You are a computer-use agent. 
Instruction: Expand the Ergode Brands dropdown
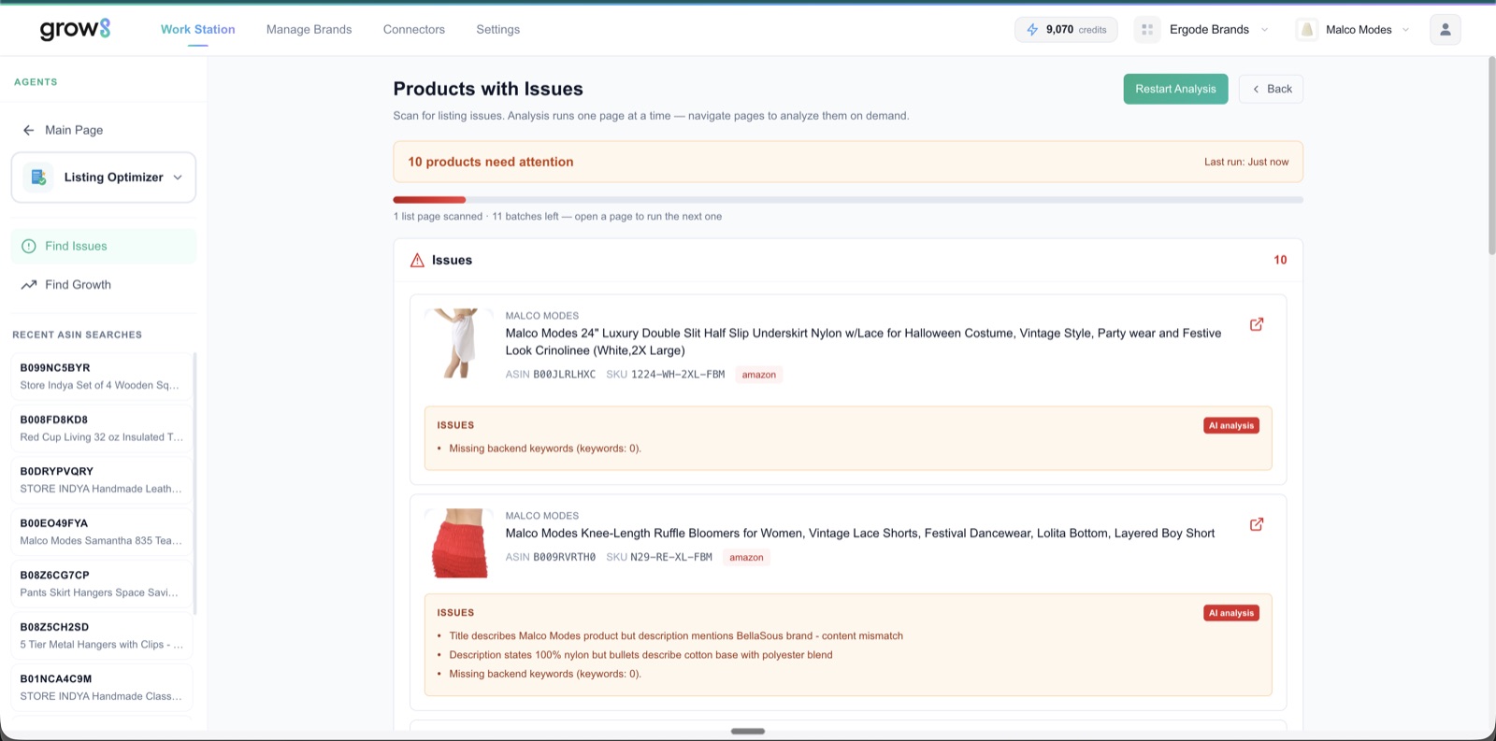[x=1218, y=30]
